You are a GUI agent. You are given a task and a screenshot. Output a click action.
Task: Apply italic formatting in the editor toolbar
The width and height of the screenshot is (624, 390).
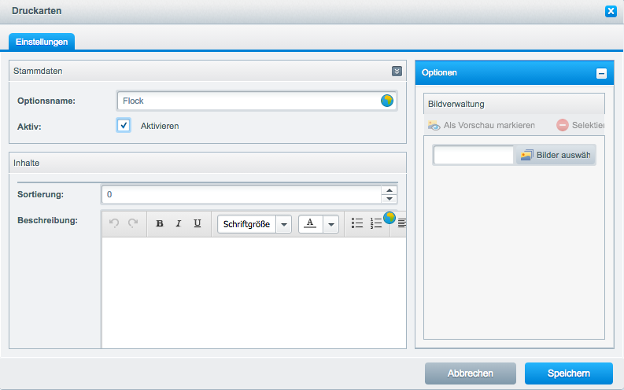tap(179, 224)
